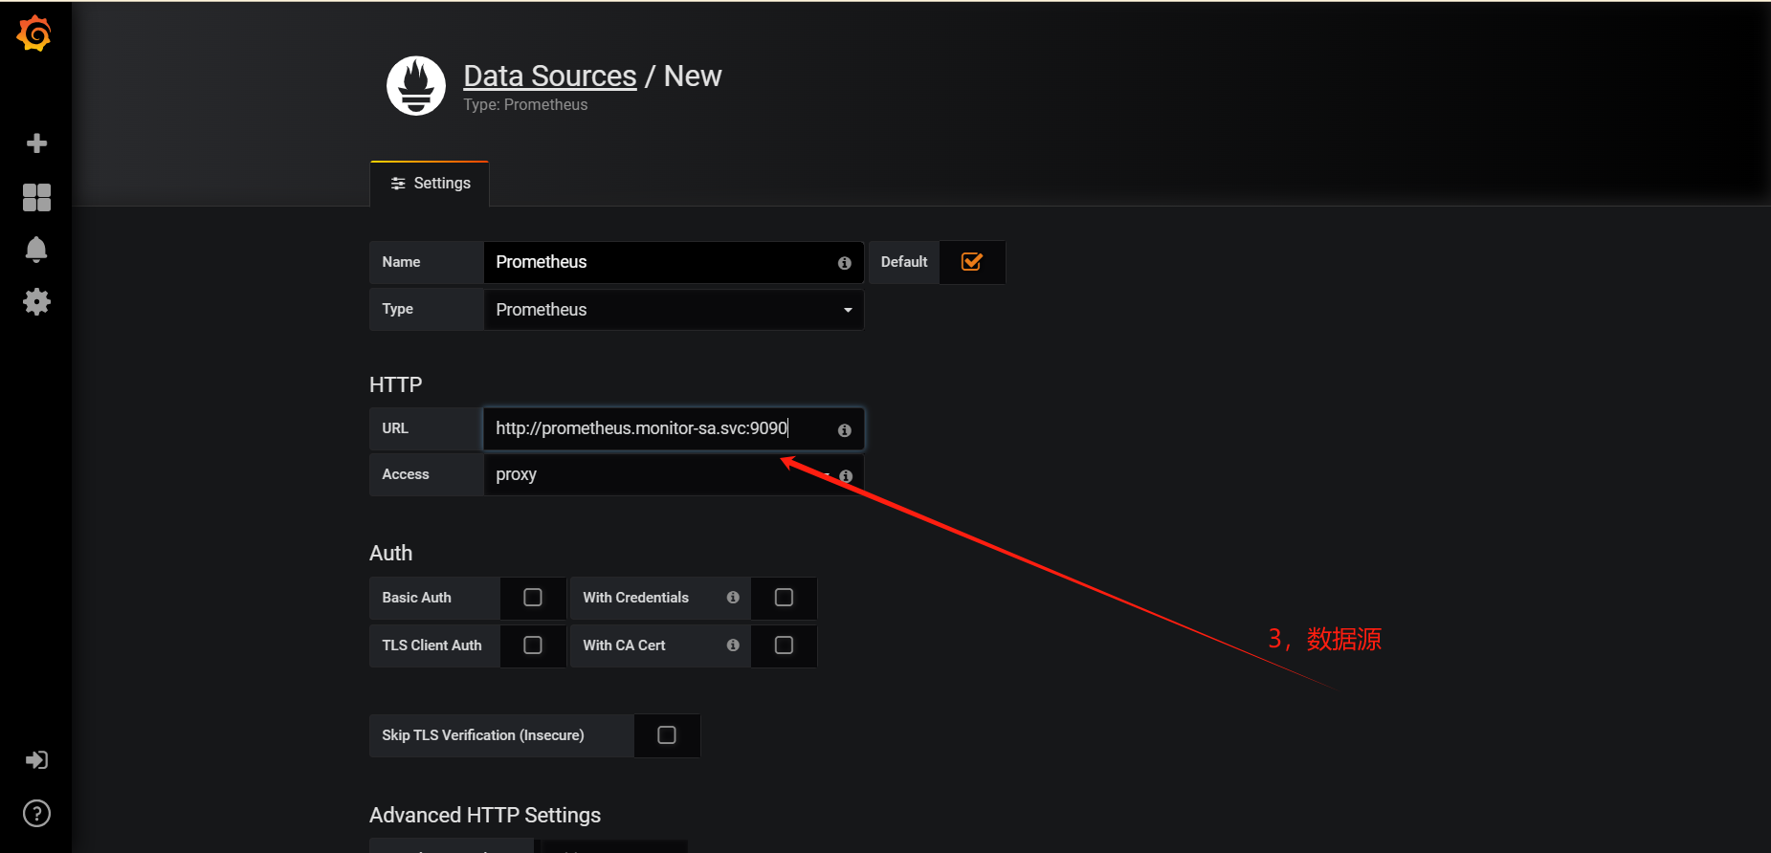
Task: Click the info icon in URL field
Action: coord(845,430)
